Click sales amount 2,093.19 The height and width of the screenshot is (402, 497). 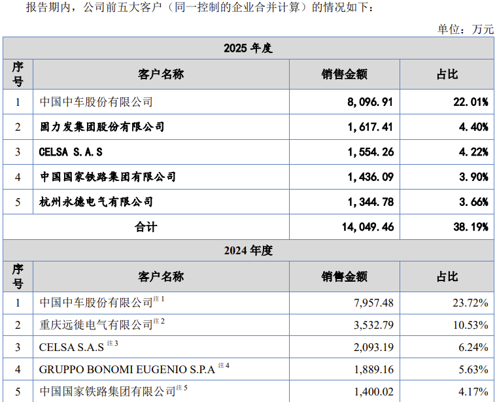click(x=373, y=347)
